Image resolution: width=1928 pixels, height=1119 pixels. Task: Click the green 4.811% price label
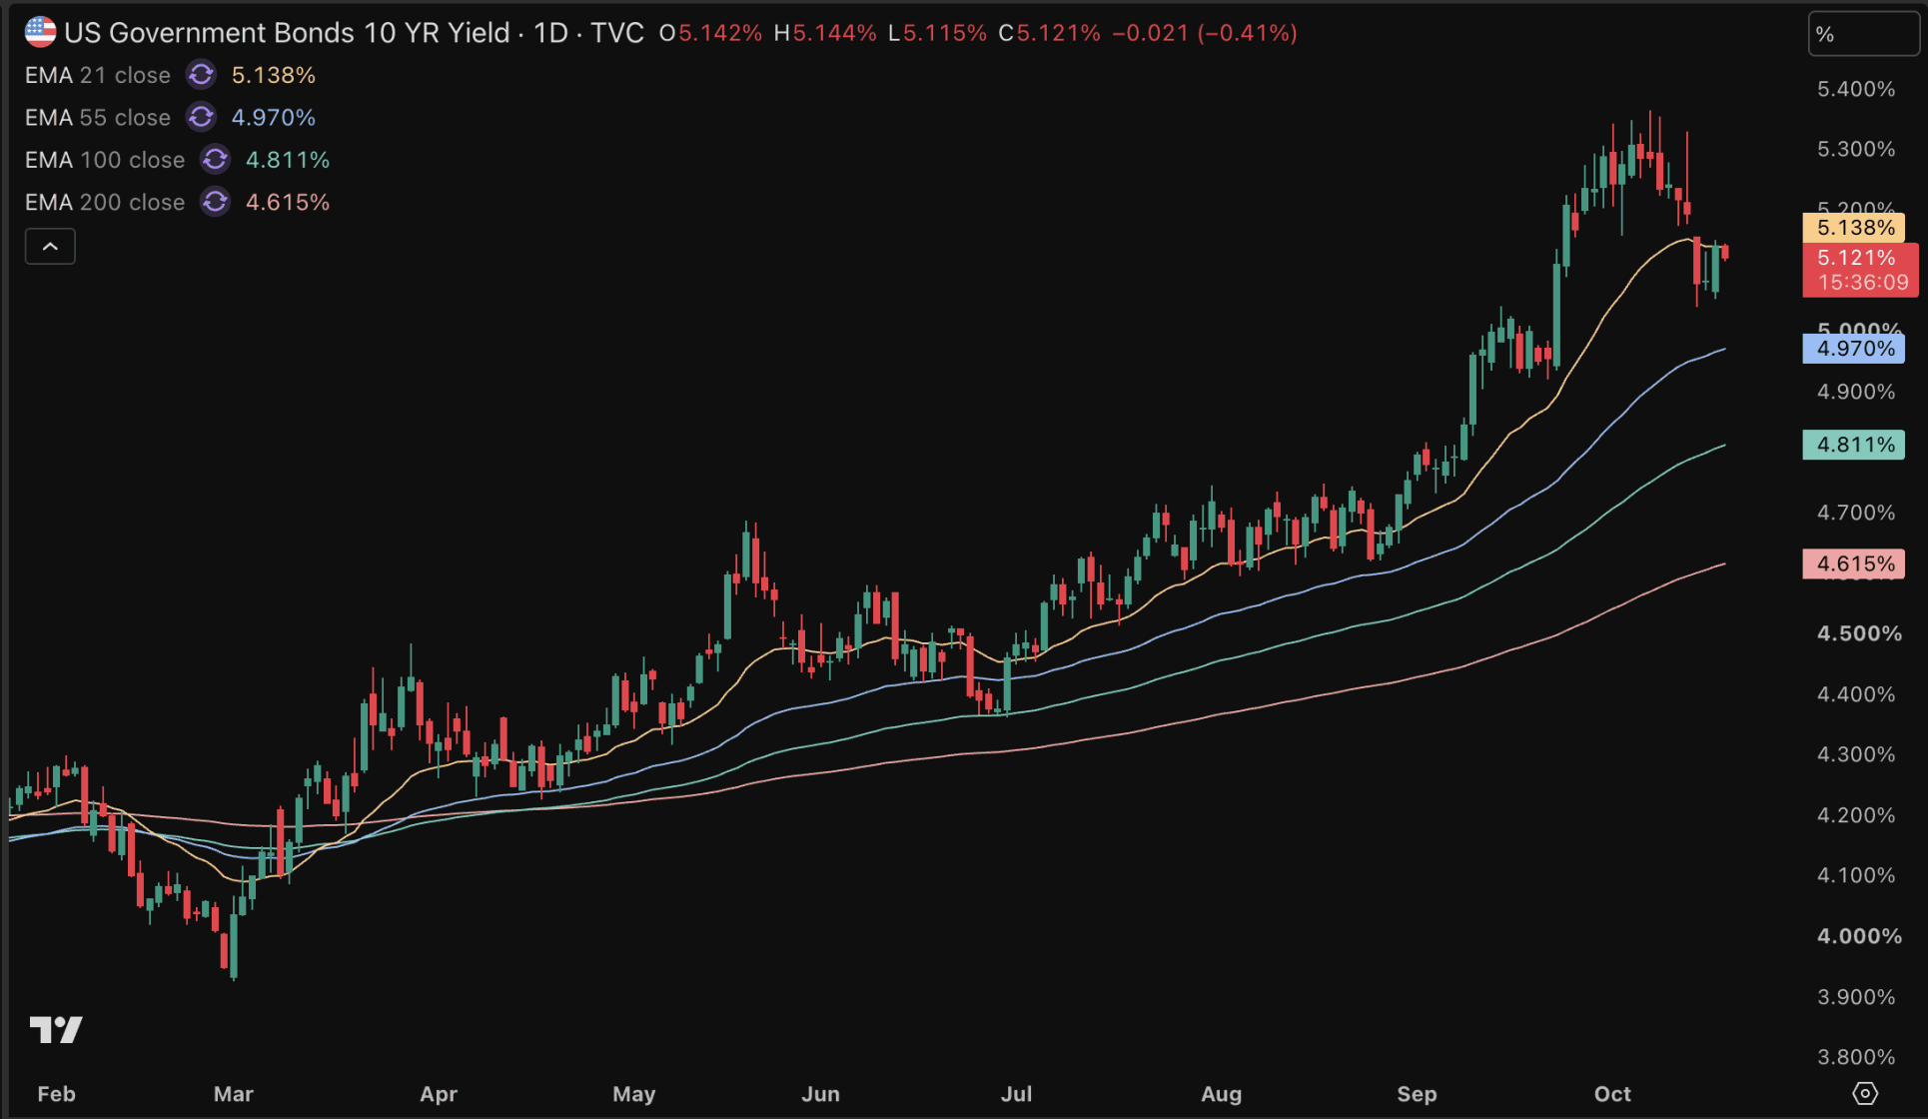coord(1854,445)
